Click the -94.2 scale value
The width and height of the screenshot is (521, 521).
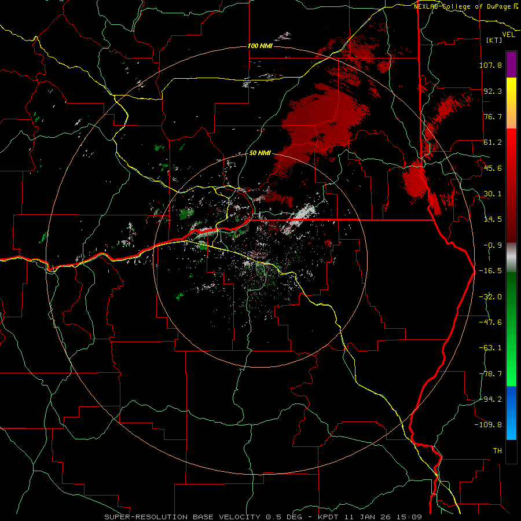[x=490, y=399]
